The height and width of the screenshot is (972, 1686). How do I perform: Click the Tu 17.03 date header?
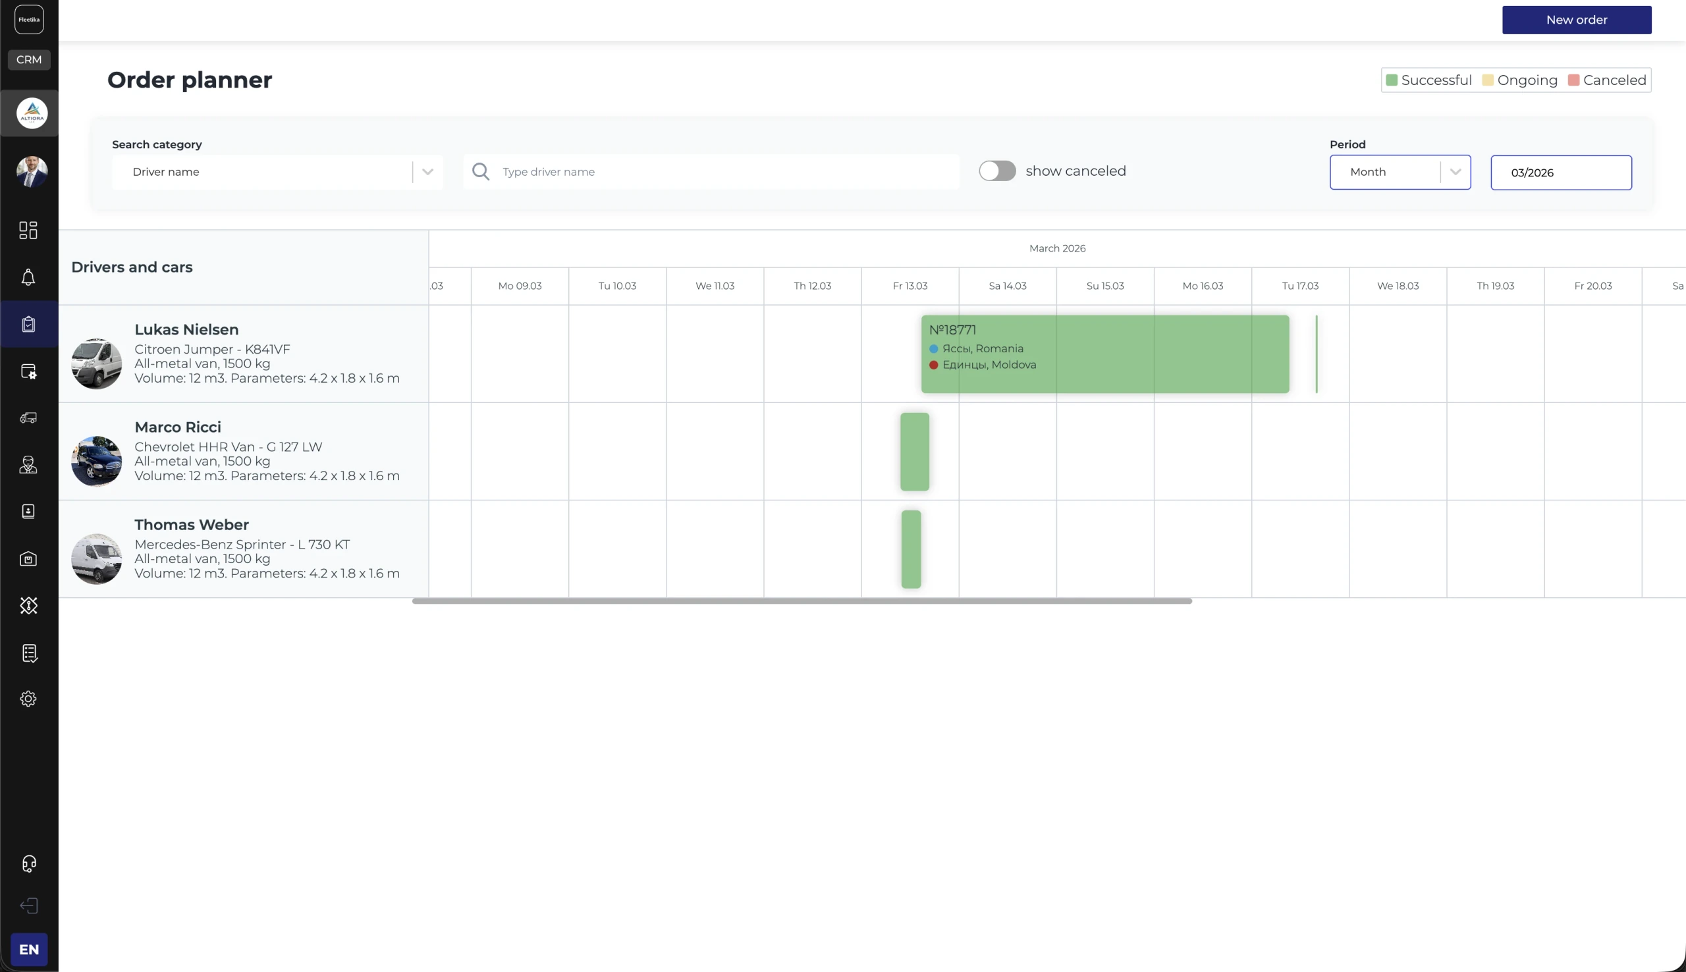[1300, 286]
